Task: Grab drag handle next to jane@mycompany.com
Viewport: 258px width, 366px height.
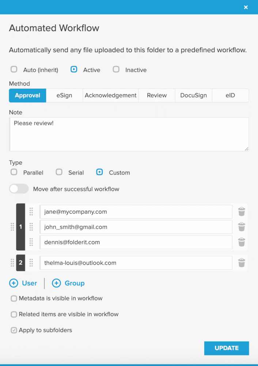Action: click(x=31, y=212)
